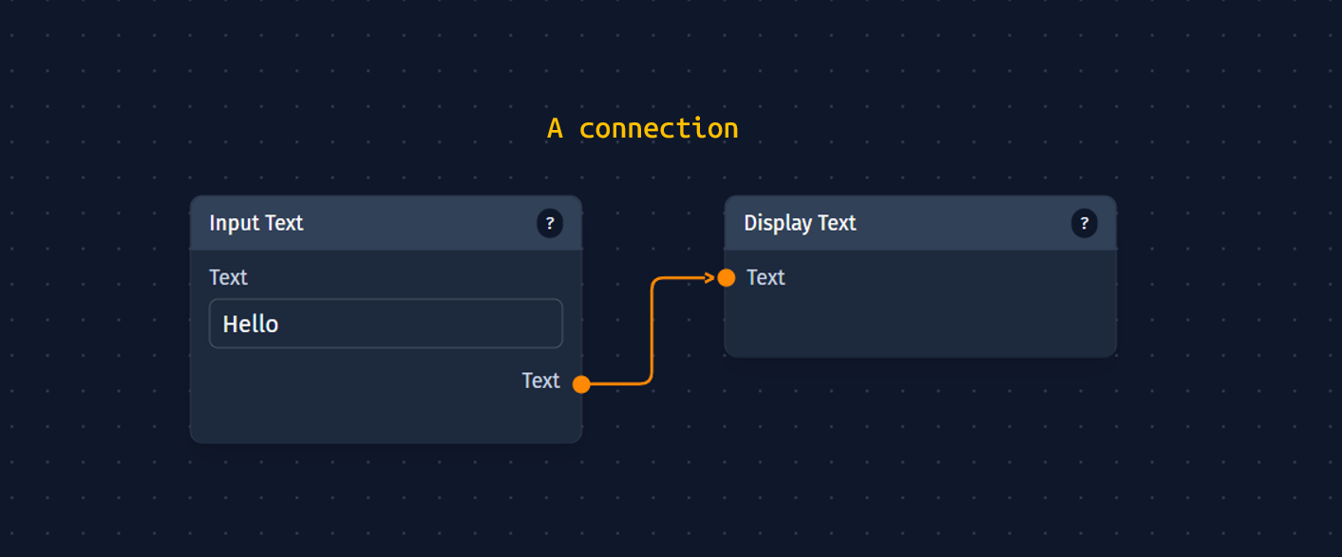The image size is (1342, 557).
Task: Open help for the Display Text node
Action: click(1085, 224)
